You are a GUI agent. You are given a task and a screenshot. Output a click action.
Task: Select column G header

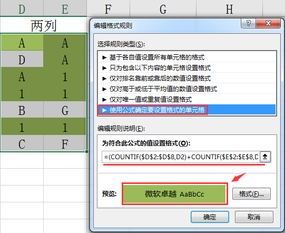click(163, 8)
